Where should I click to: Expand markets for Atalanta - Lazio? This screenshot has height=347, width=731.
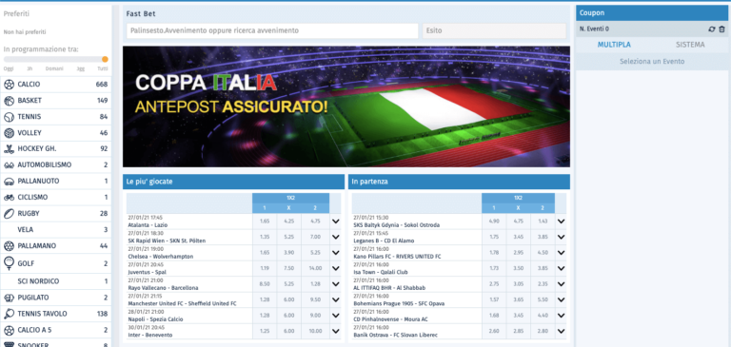click(336, 222)
